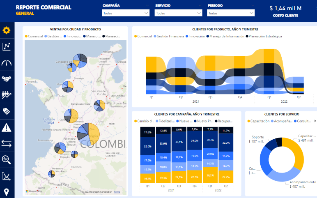Click the two-way arrows icon
This screenshot has height=198, width=317.
(7, 143)
